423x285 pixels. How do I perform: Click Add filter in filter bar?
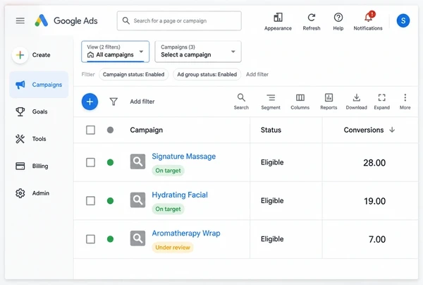[257, 75]
